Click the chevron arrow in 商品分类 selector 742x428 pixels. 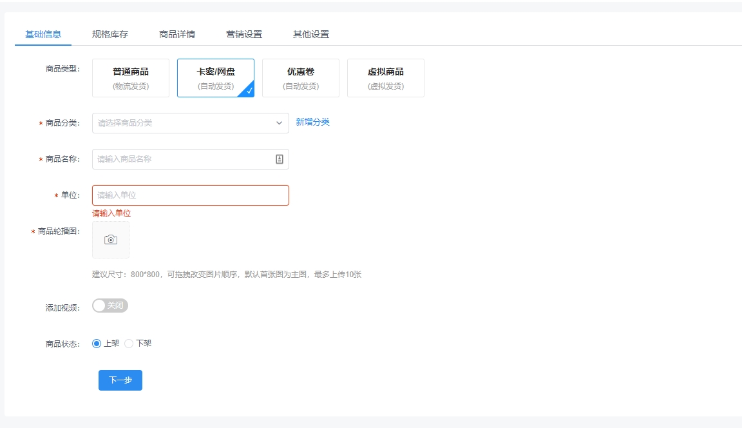tap(279, 123)
